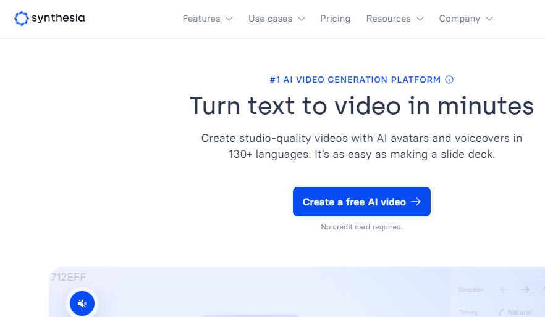The image size is (545, 317).
Task: Open the Features menu label
Action: (x=201, y=19)
